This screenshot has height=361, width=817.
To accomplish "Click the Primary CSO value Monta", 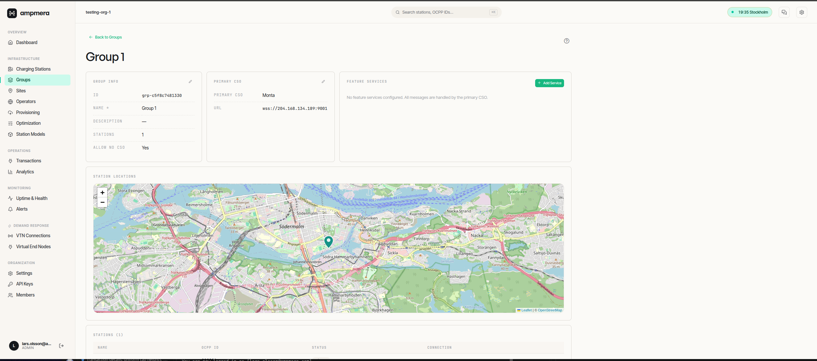I will (269, 95).
